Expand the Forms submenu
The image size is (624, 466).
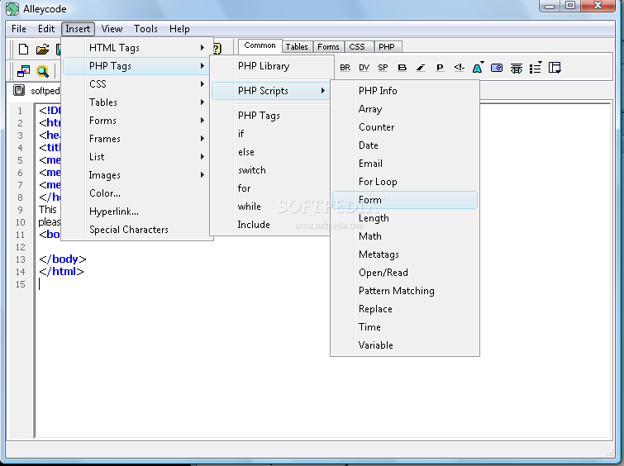click(x=136, y=121)
